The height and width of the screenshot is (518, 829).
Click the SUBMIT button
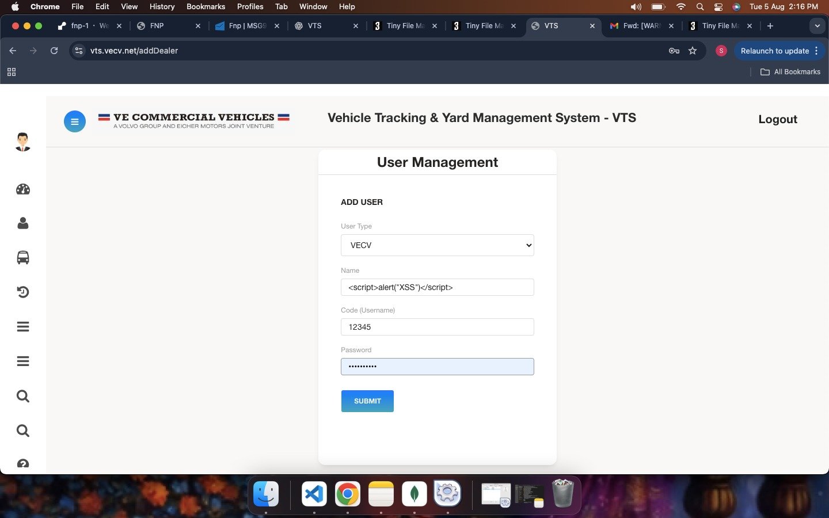point(367,401)
